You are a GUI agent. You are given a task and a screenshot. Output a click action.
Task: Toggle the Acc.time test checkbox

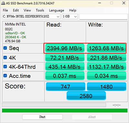tap(5, 76)
